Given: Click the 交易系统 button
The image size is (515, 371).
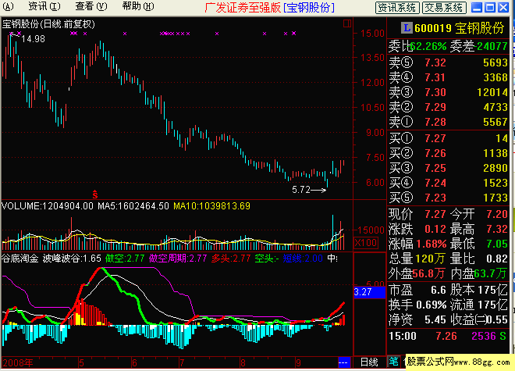Looking at the screenshot, I should coord(444,8).
